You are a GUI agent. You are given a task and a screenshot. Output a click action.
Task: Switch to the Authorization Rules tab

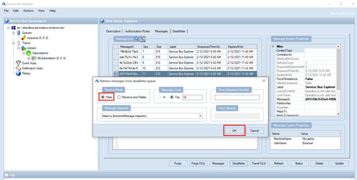coord(137,31)
